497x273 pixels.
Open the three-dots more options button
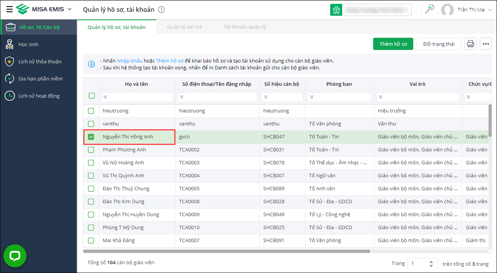tap(486, 44)
